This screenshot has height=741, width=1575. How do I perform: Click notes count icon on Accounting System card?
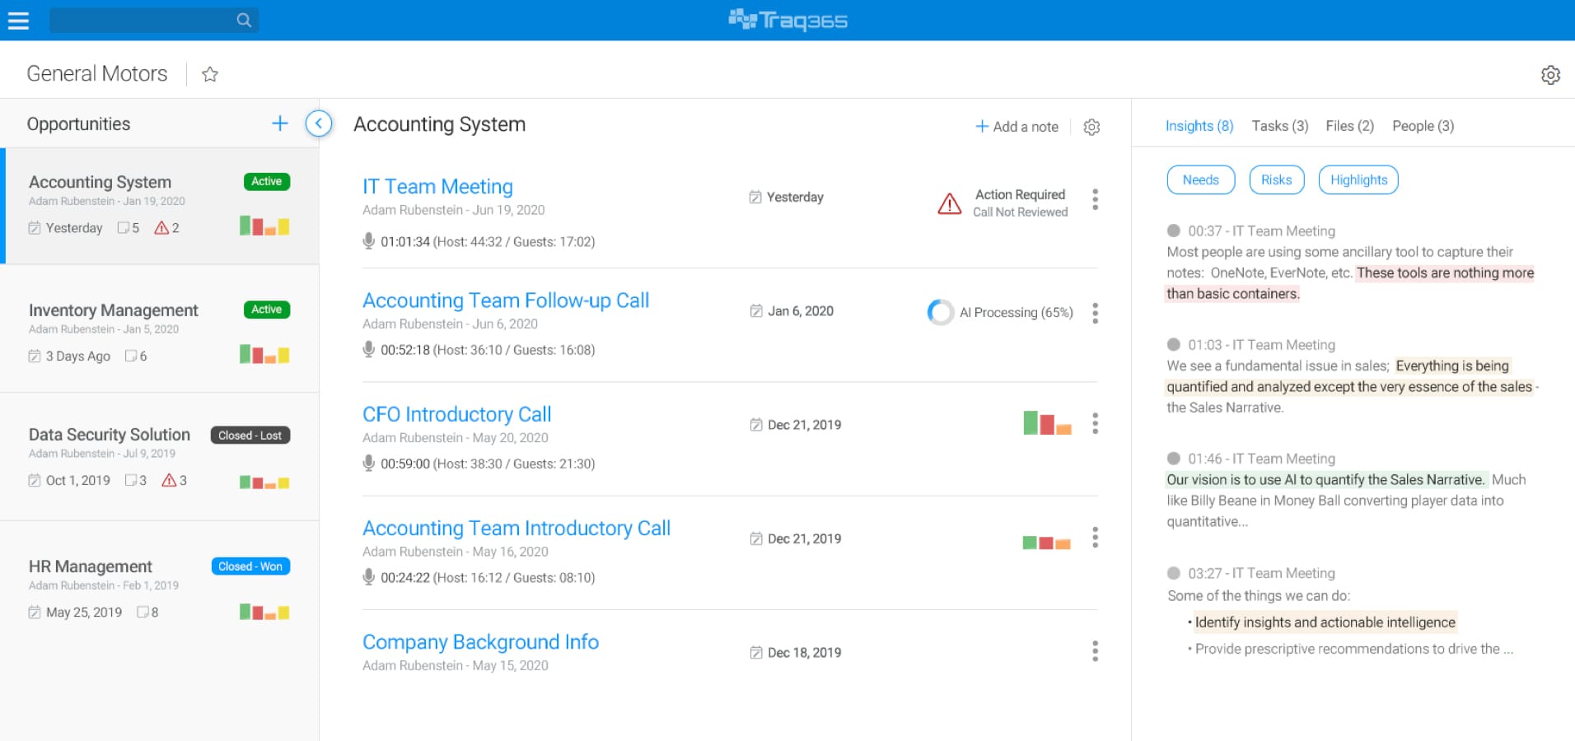pyautogui.click(x=123, y=228)
